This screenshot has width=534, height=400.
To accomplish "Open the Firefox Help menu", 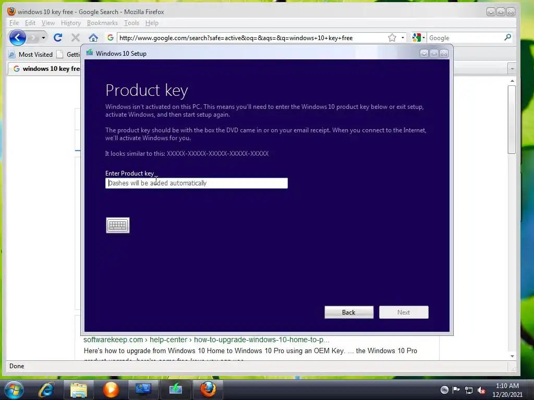I will pyautogui.click(x=152, y=23).
